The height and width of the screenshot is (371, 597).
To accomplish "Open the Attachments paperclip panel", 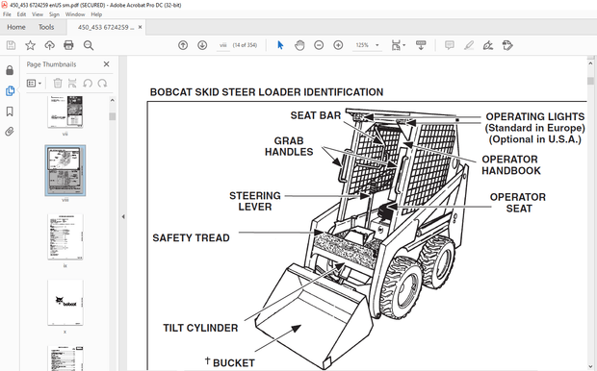I will [10, 132].
